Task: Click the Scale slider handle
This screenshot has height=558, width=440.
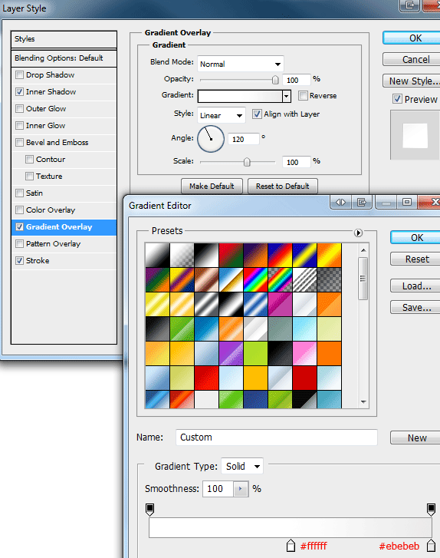Action: [x=247, y=162]
